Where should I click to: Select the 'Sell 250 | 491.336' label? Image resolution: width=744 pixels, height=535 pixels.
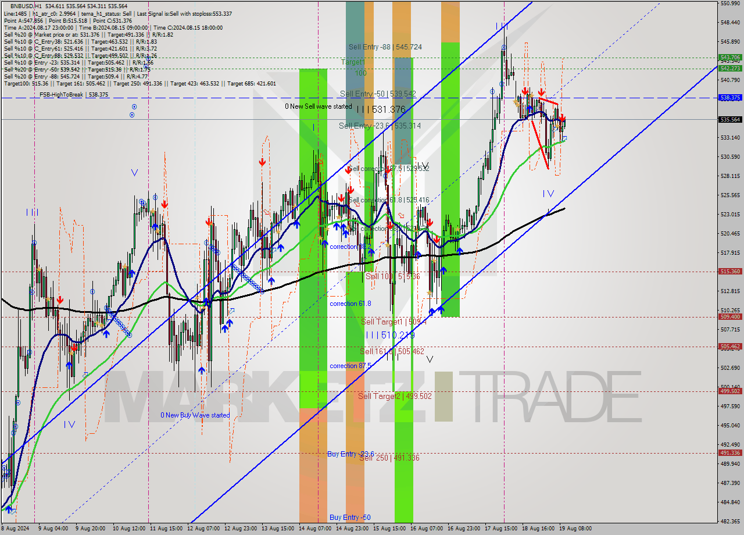(x=389, y=458)
